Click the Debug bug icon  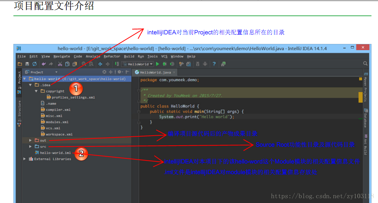[x=165, y=64]
